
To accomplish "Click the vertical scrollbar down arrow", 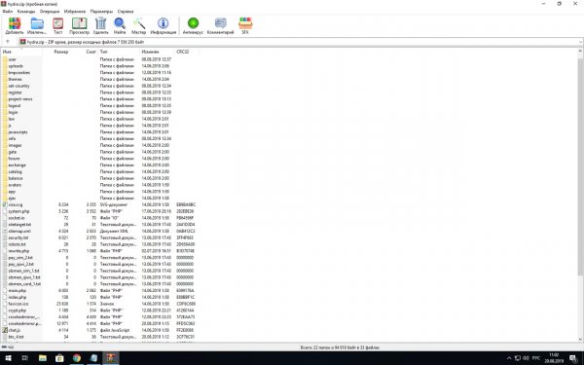I will click(x=580, y=339).
